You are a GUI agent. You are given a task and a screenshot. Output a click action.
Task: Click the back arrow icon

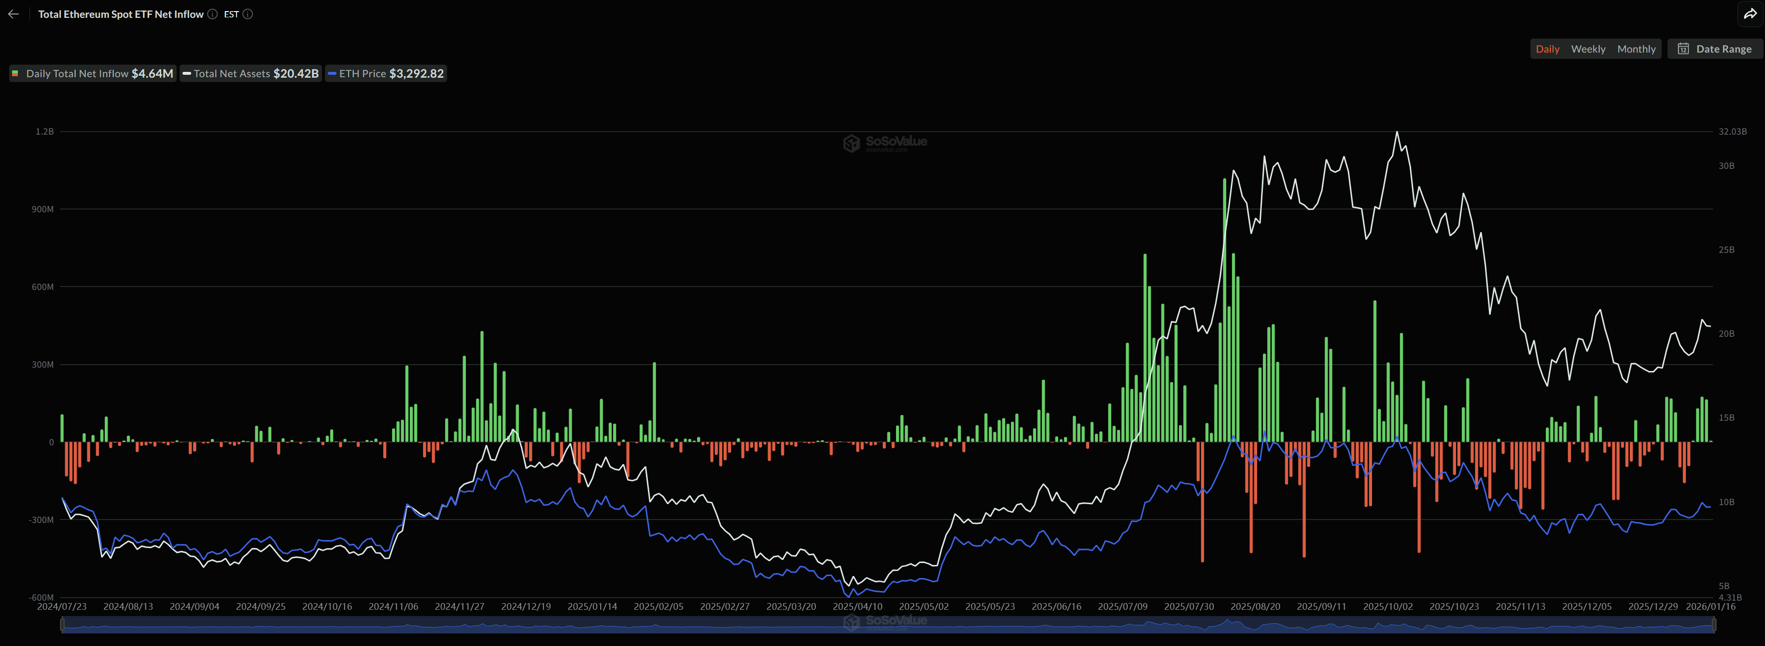[13, 14]
